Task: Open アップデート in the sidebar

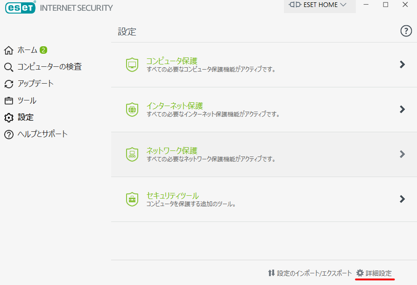Action: coord(35,84)
